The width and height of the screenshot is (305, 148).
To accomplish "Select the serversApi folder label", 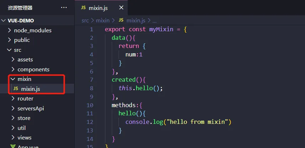I will point(31,109).
